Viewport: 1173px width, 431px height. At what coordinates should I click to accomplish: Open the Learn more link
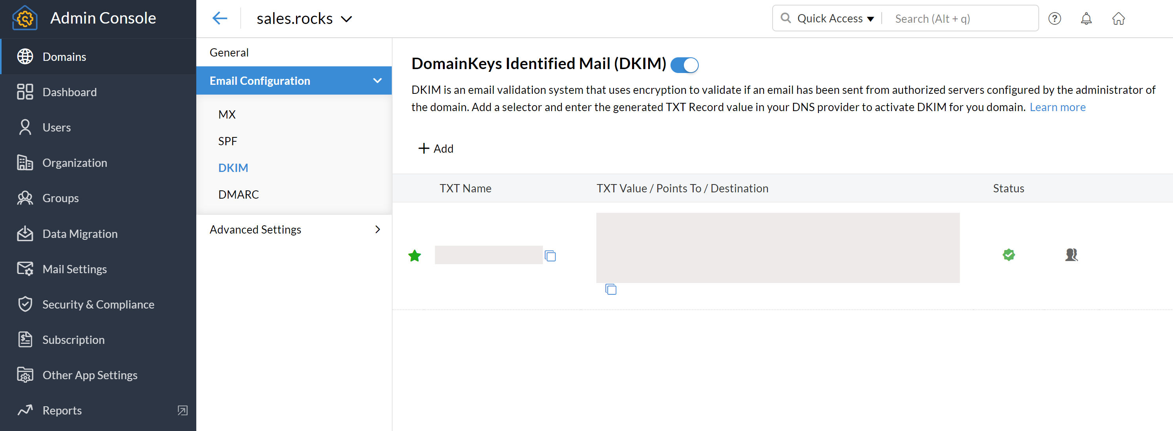1057,108
